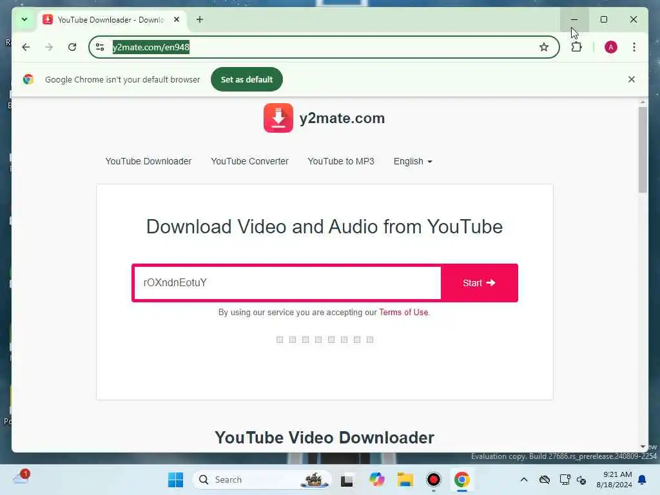This screenshot has width=660, height=495.
Task: Open the Terms of Use link
Action: 403,313
